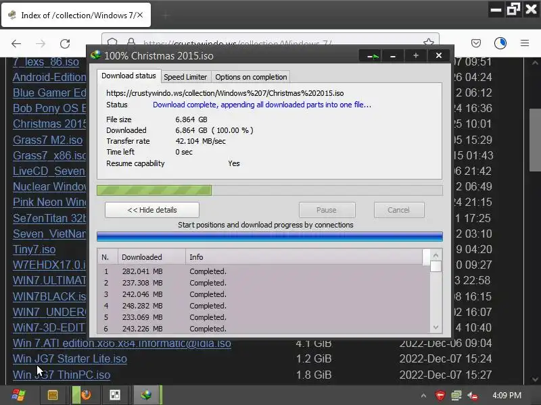Open the Pocket save icon in Firefox

click(476, 43)
